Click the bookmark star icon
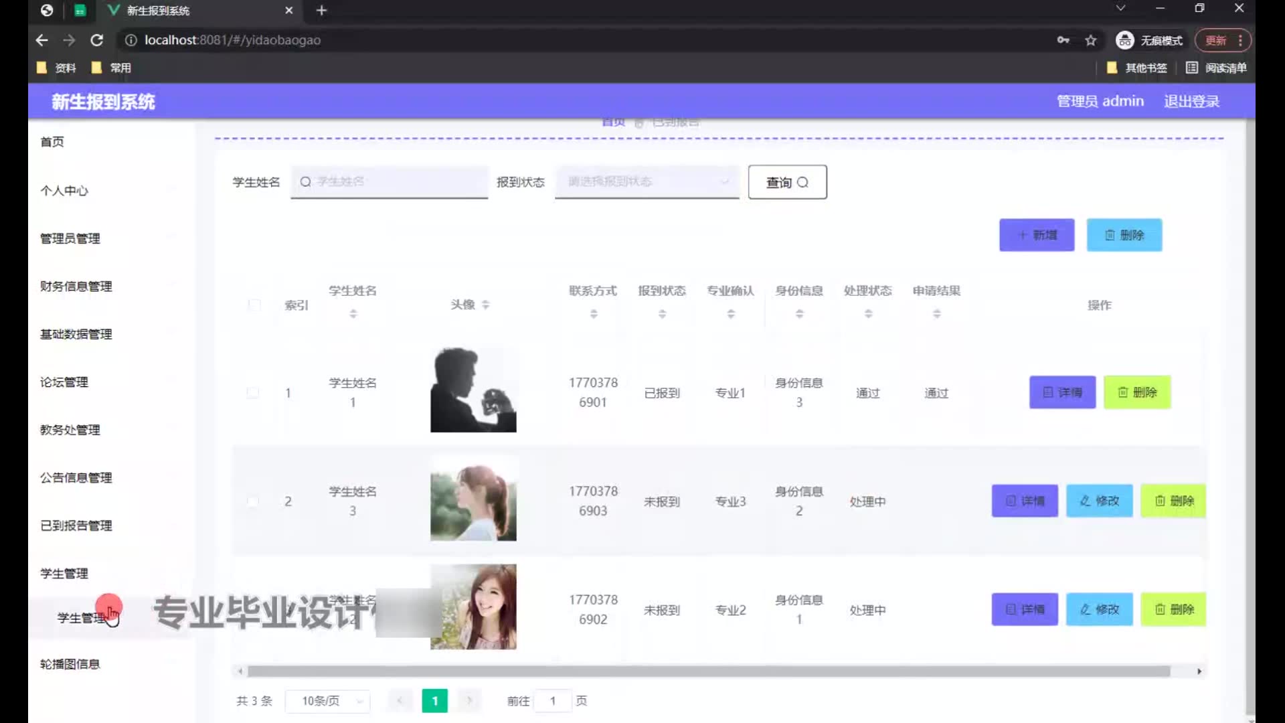Image resolution: width=1285 pixels, height=723 pixels. pyautogui.click(x=1091, y=40)
